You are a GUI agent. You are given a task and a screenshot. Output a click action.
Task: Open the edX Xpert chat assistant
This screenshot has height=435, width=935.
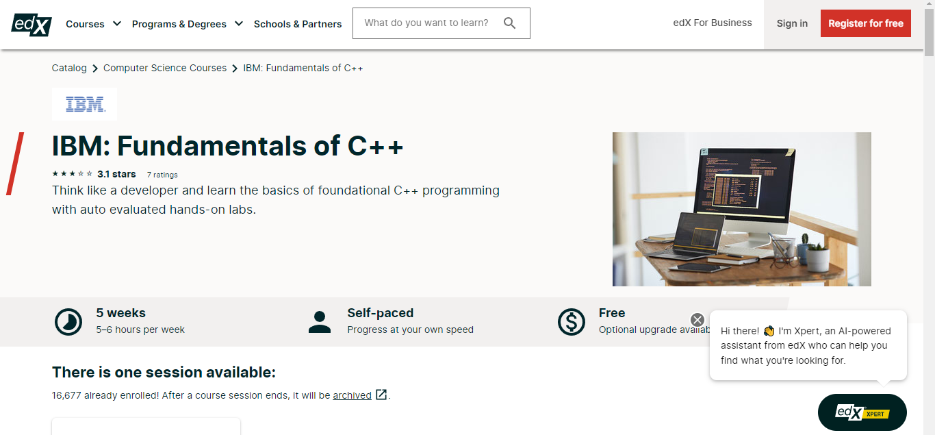(x=862, y=412)
